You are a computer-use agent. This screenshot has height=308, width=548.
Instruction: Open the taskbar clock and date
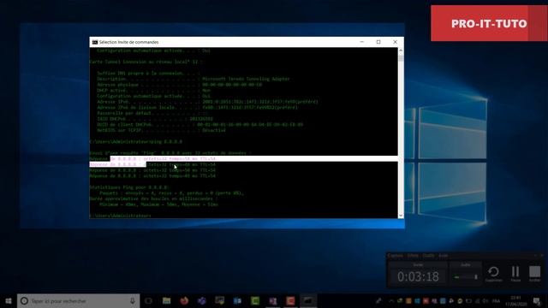[x=515, y=300]
